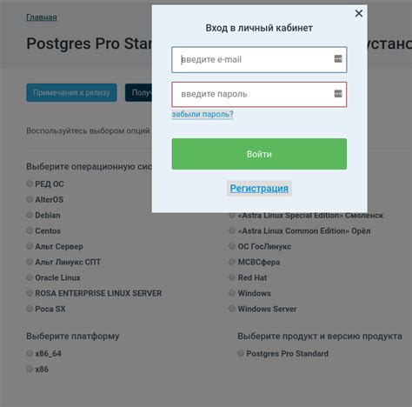
Task: Click 'Примечания к релизу' button
Action: pos(71,93)
